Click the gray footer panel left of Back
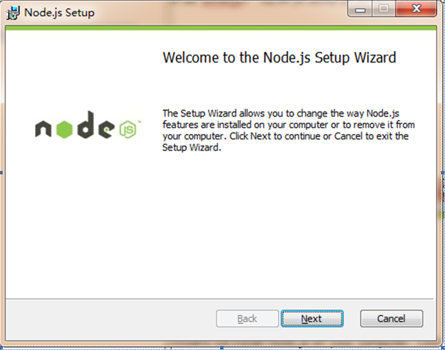Image resolution: width=445 pixels, height=350 pixels. [x=111, y=319]
